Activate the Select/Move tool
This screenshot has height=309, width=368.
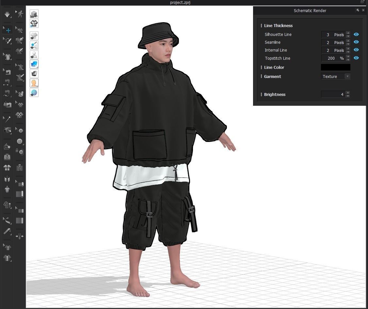(x=7, y=30)
